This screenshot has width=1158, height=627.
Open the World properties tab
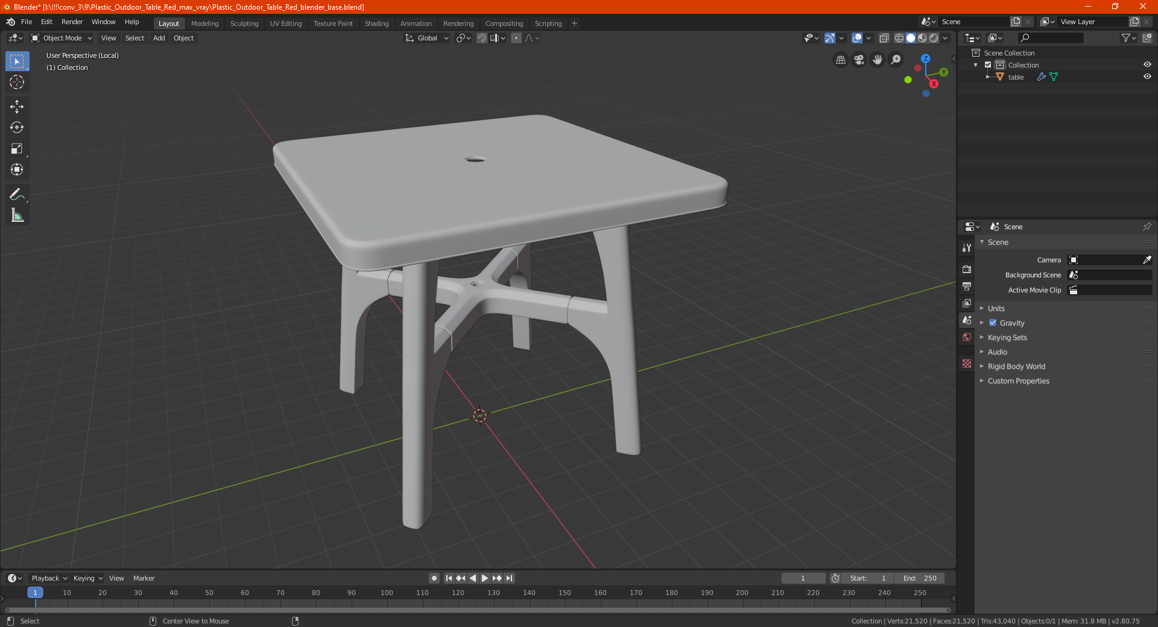tap(967, 337)
